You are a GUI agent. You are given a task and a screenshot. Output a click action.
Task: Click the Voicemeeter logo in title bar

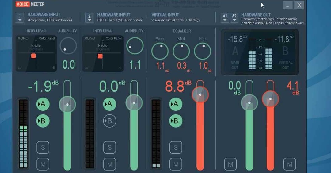click(30, 4)
